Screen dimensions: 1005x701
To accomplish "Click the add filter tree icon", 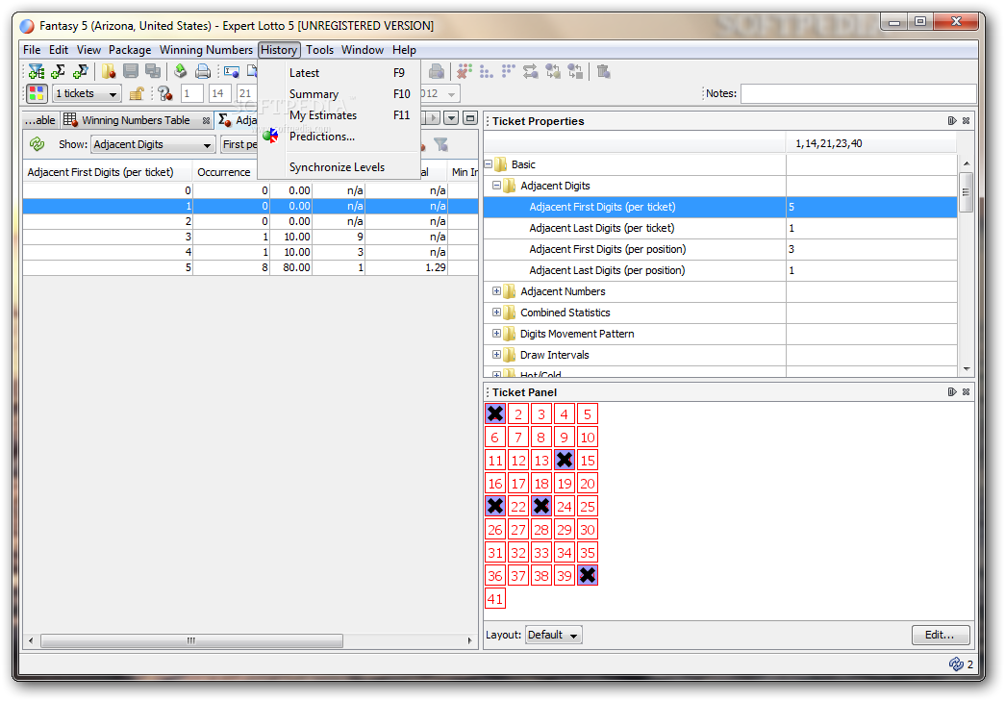I will [x=36, y=71].
